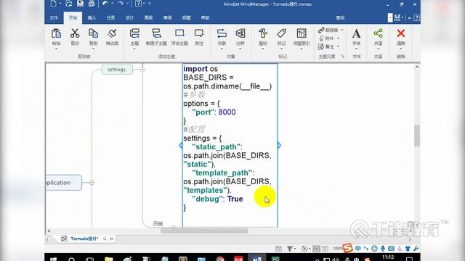Collapse the ribbon with the caret button
Screen dimensions: 465x261
tap(409, 18)
